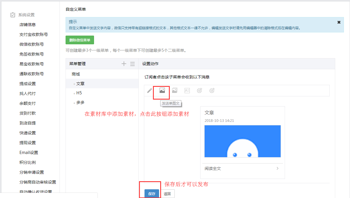Screen dimensions: 350x198
Task: Select the 文章 submenu item
Action: (x=80, y=84)
